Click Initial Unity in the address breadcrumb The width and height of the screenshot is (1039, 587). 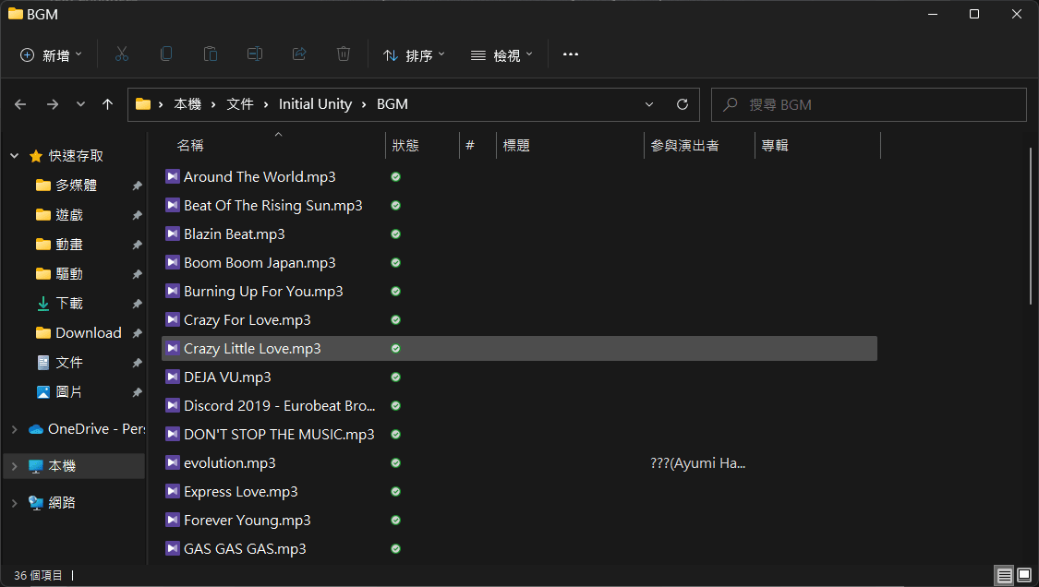[315, 104]
